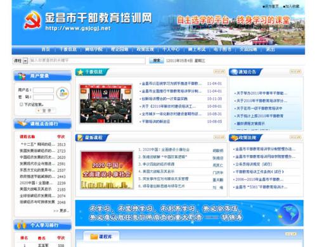
Task: Open 网络学院 in navigation bar
Action: (x=94, y=49)
